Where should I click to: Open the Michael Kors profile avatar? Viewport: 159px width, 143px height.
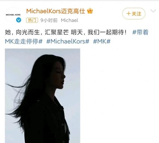(x=13, y=15)
